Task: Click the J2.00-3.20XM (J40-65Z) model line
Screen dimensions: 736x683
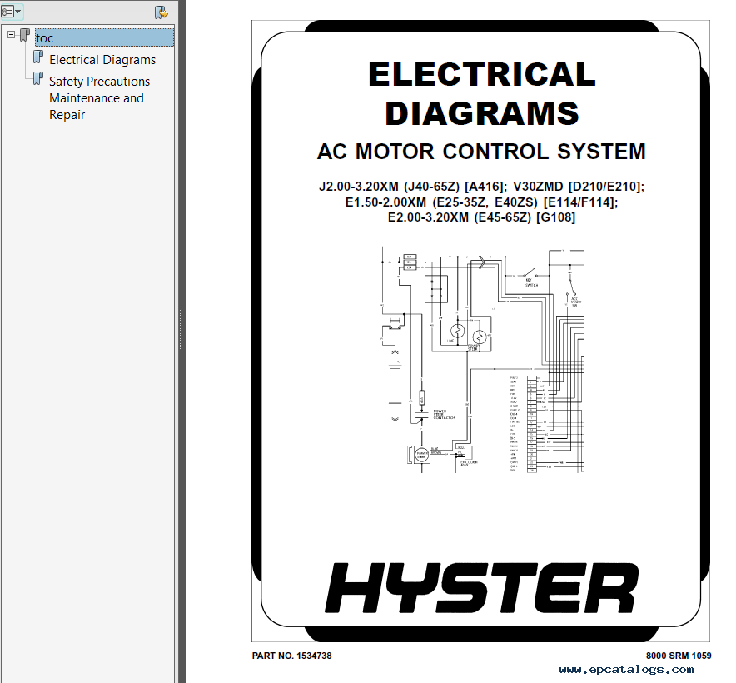Action: click(481, 187)
